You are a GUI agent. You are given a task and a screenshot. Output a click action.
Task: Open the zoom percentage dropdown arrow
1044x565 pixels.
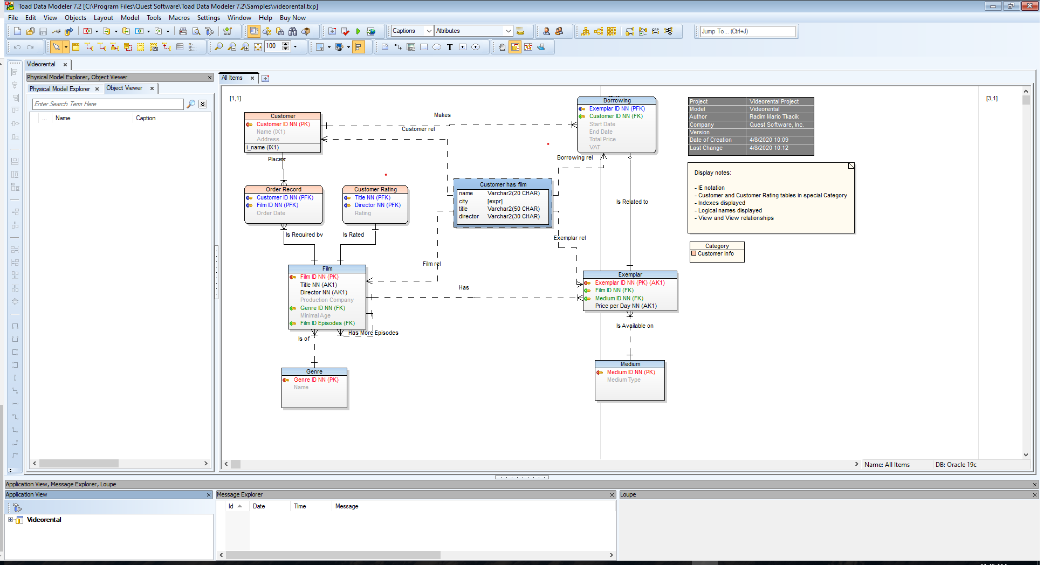[296, 47]
